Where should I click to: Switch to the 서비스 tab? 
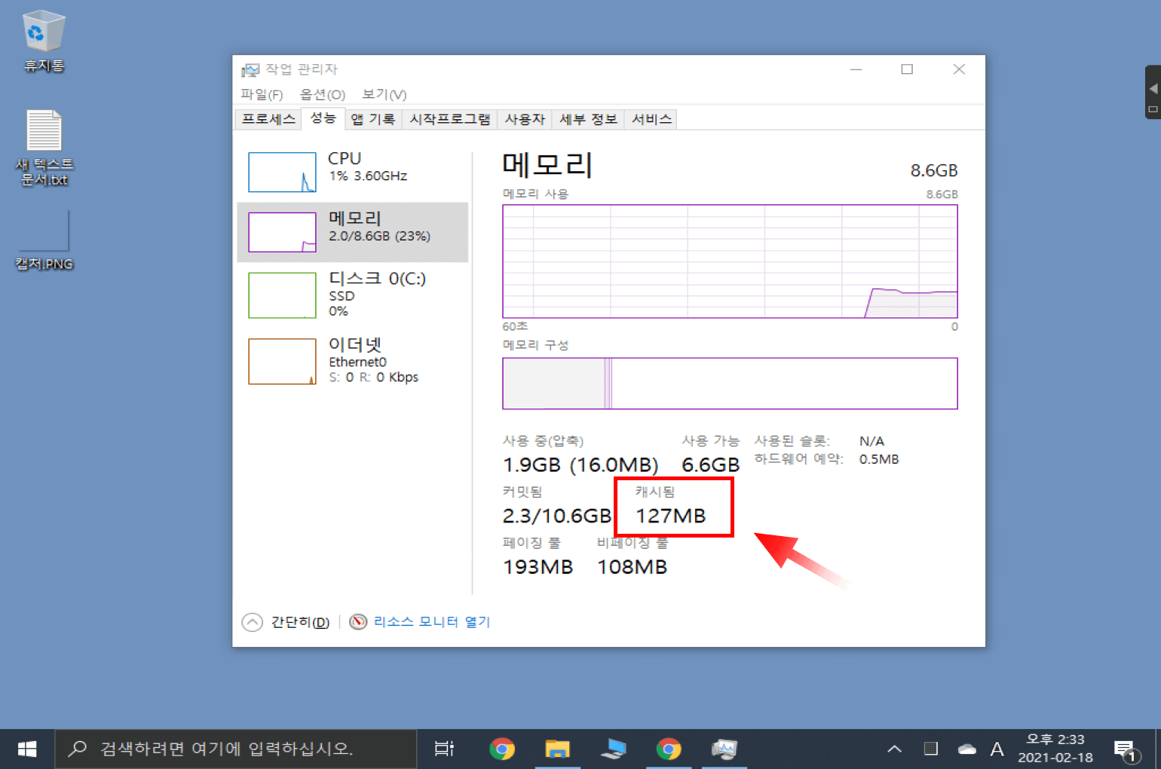pos(651,119)
